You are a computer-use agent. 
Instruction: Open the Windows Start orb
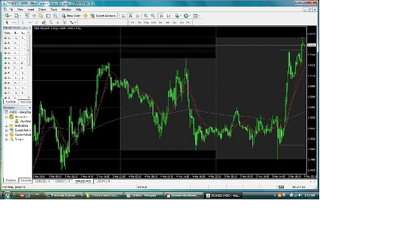click(7, 196)
